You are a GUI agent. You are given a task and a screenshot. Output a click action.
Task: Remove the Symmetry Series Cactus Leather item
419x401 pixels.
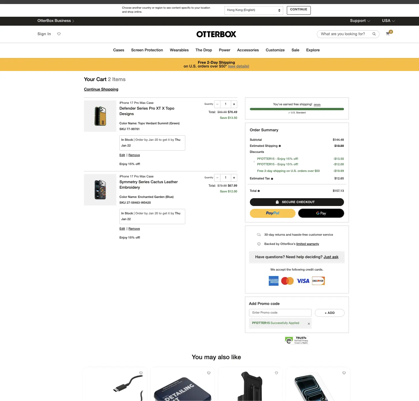[134, 229]
